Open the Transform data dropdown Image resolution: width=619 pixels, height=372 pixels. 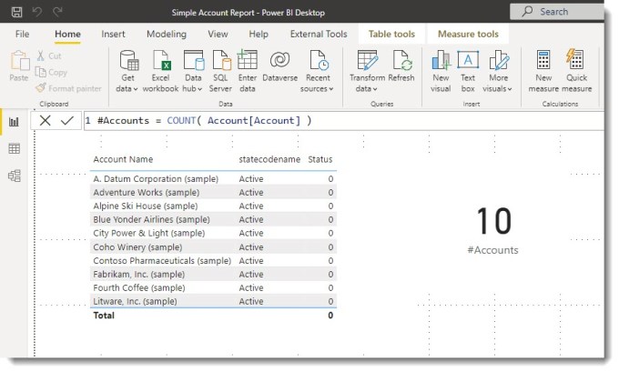tap(367, 72)
